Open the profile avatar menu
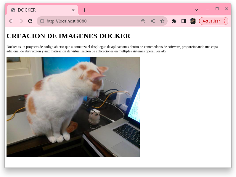 [x=193, y=21]
